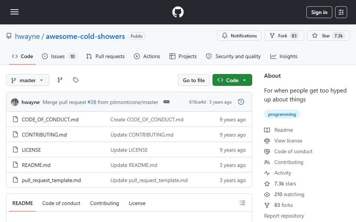
Task: Open the Actions tab
Action: [x=147, y=56]
